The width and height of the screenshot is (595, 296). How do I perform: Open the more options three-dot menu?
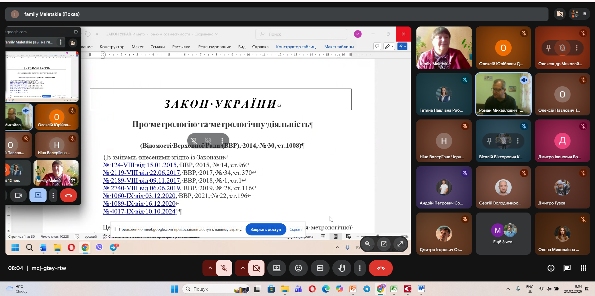point(360,268)
